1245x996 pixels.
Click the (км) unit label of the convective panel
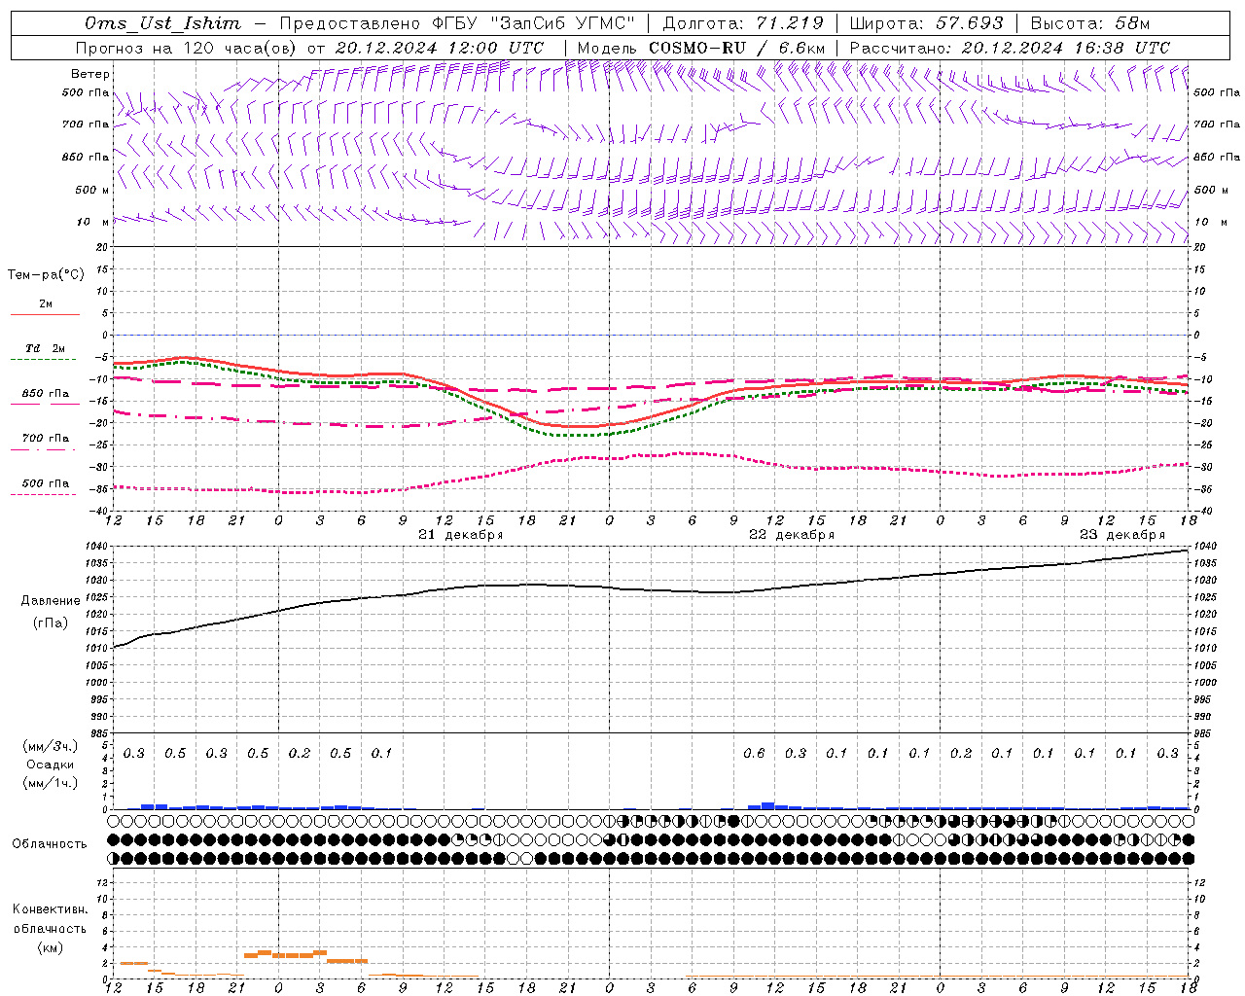click(x=50, y=947)
